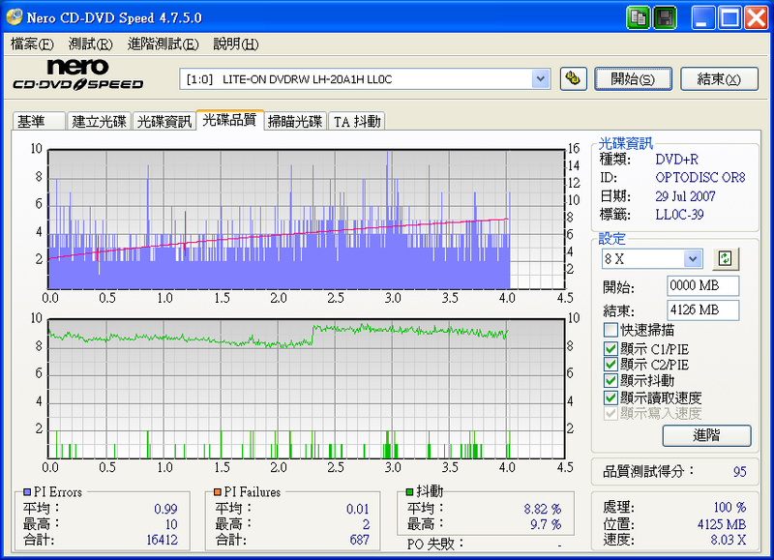Click the 開始 field showing 0000 MB
The height and width of the screenshot is (560, 774).
[703, 285]
